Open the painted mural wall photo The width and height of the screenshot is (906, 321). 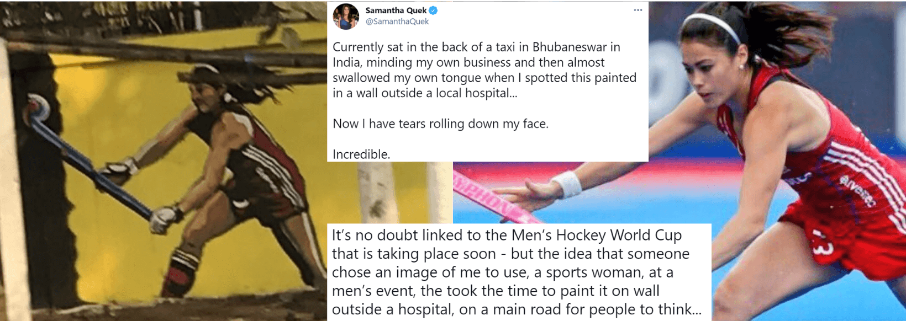coord(164,160)
